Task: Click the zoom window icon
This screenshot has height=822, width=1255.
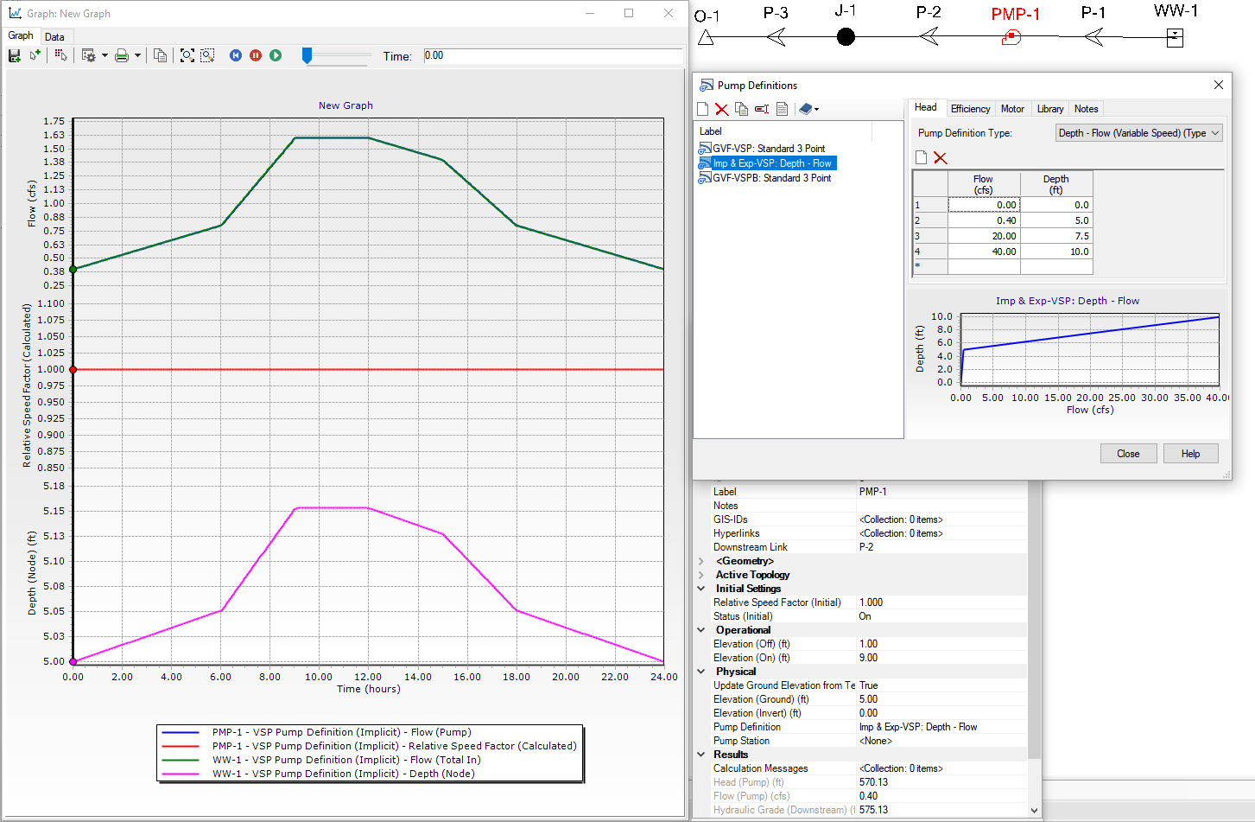Action: [x=207, y=55]
